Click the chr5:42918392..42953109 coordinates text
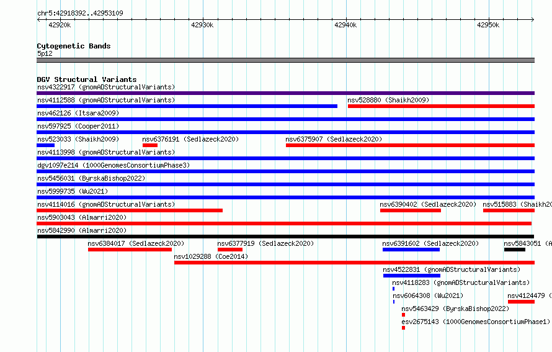The width and height of the screenshot is (552, 352). (x=80, y=13)
